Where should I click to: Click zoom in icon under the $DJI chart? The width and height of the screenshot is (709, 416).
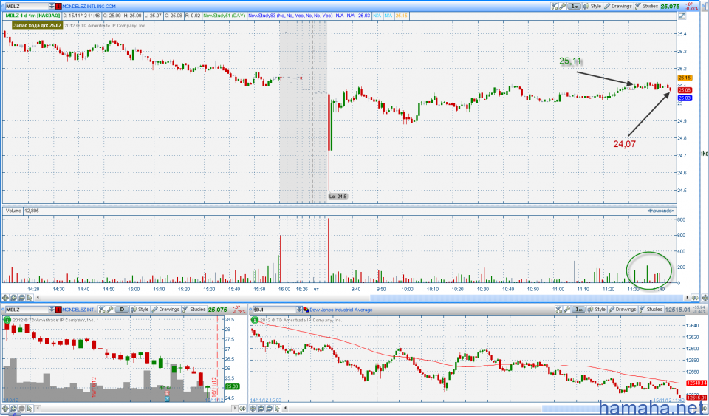tap(261, 409)
